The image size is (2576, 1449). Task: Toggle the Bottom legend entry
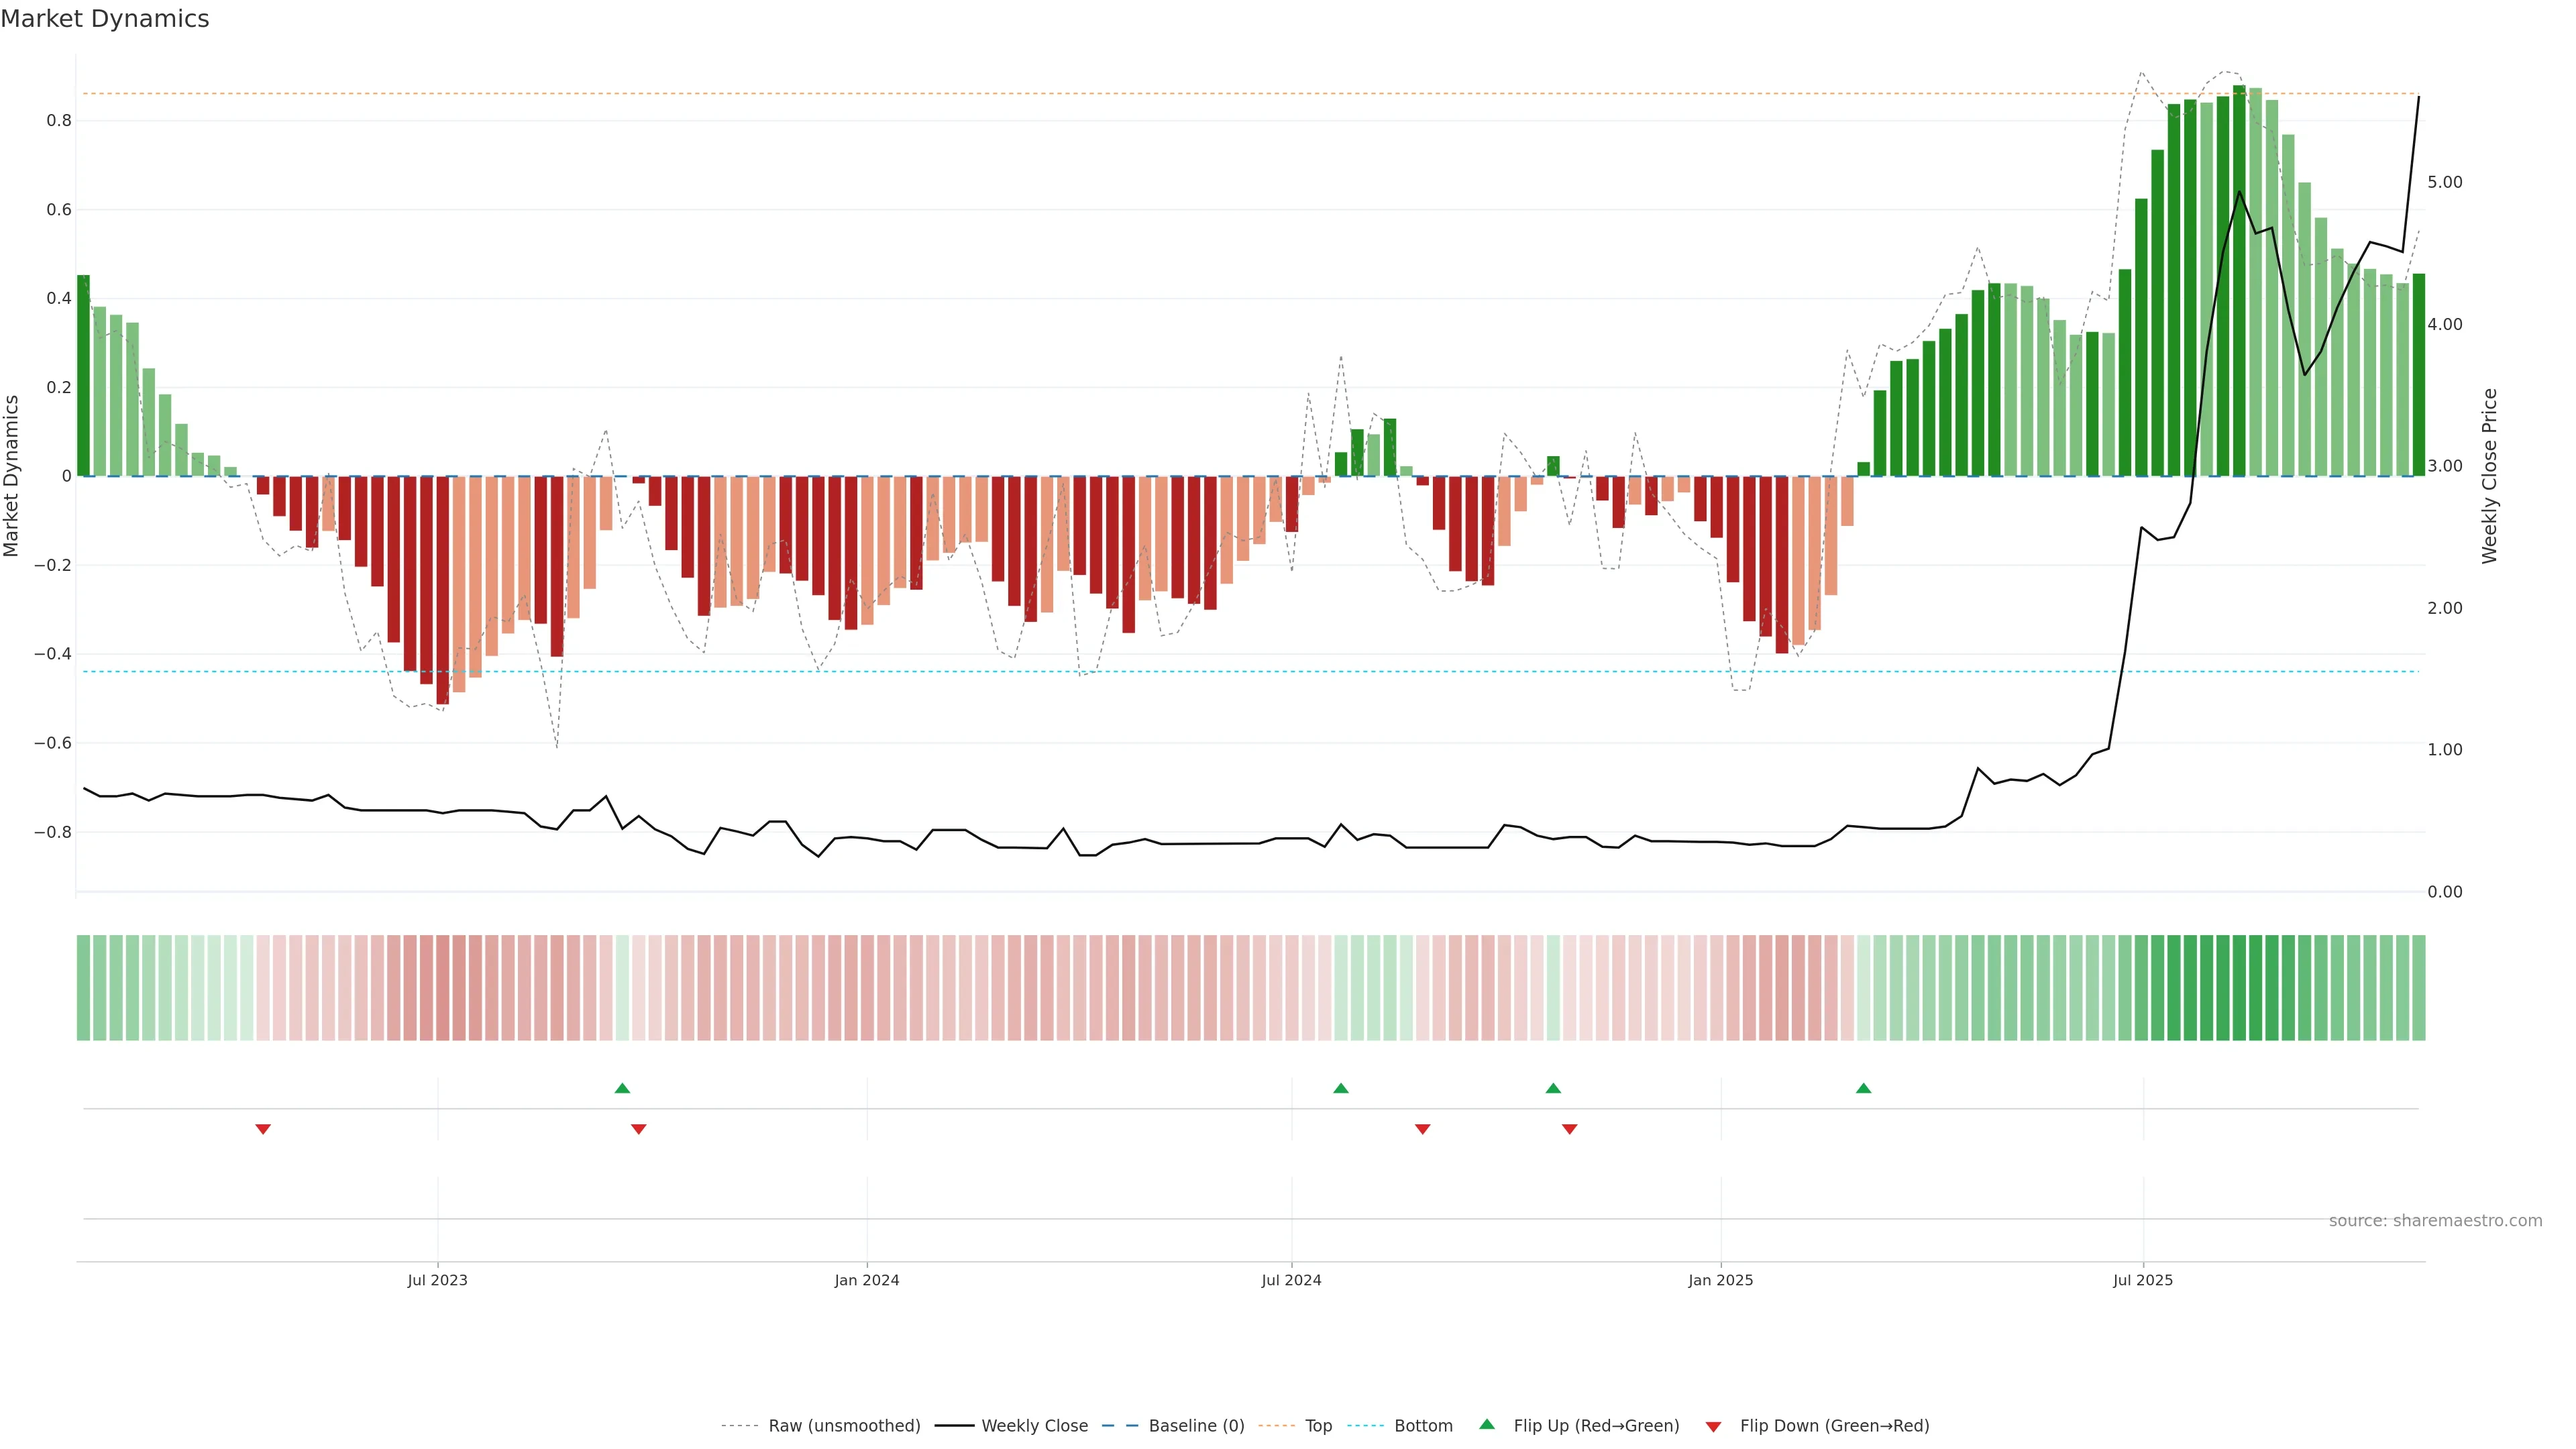1423,1425
